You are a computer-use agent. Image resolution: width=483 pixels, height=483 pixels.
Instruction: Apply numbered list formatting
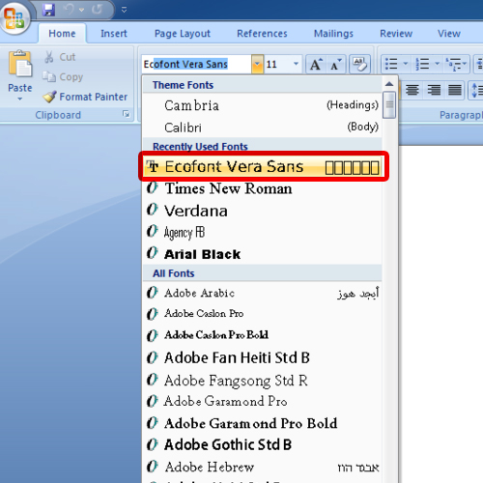pyautogui.click(x=422, y=64)
